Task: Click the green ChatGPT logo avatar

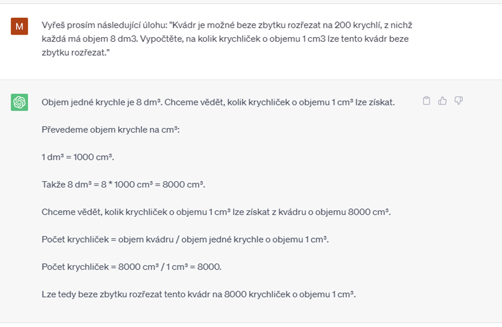Action: point(19,102)
